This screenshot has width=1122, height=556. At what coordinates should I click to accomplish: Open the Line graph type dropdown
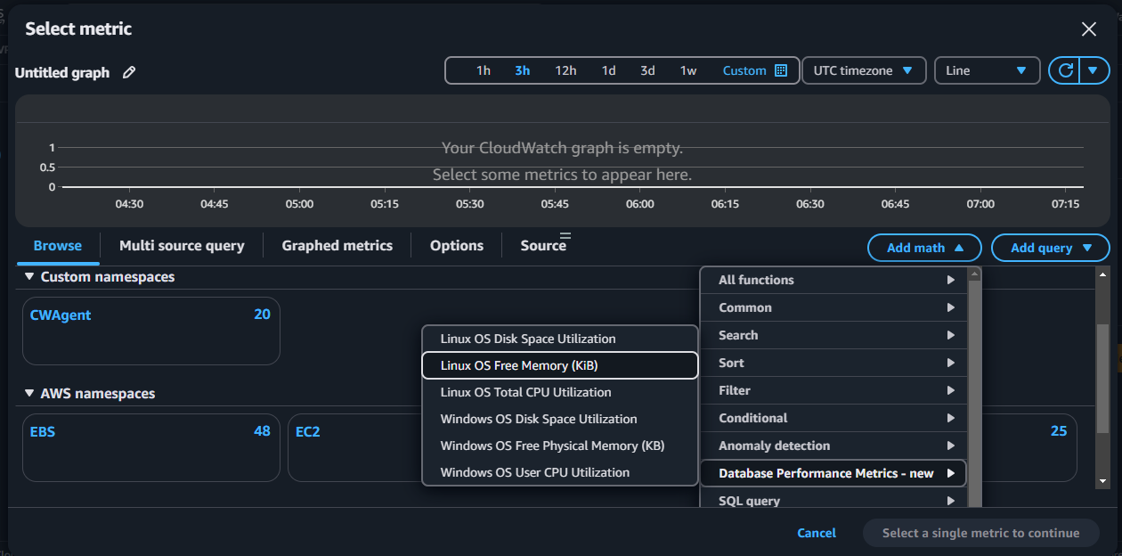[x=986, y=70]
